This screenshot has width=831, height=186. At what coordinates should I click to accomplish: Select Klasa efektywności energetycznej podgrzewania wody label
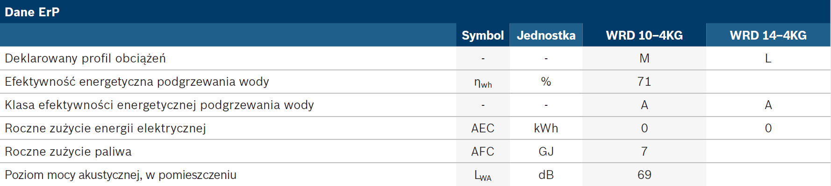tap(159, 105)
